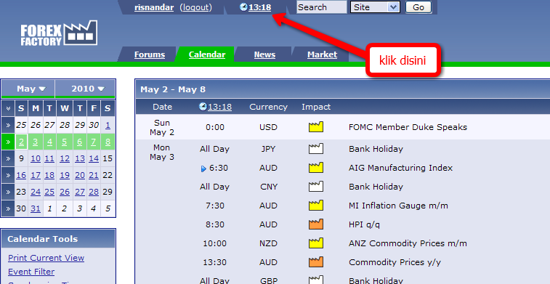This screenshot has height=284, width=550.
Task: Click the clock icon in the calendar table header
Action: tap(203, 107)
